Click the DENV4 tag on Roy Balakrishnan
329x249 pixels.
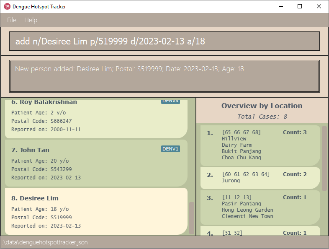tap(170, 101)
